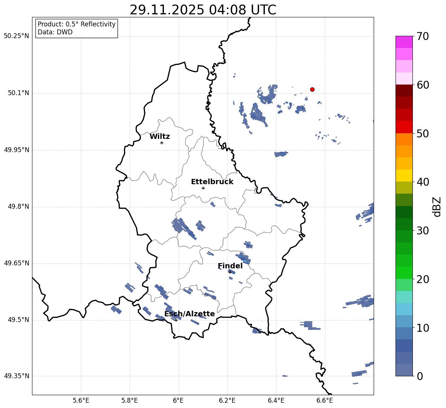Click the orange swatch just below 50
446x408 pixels.
[404, 139]
